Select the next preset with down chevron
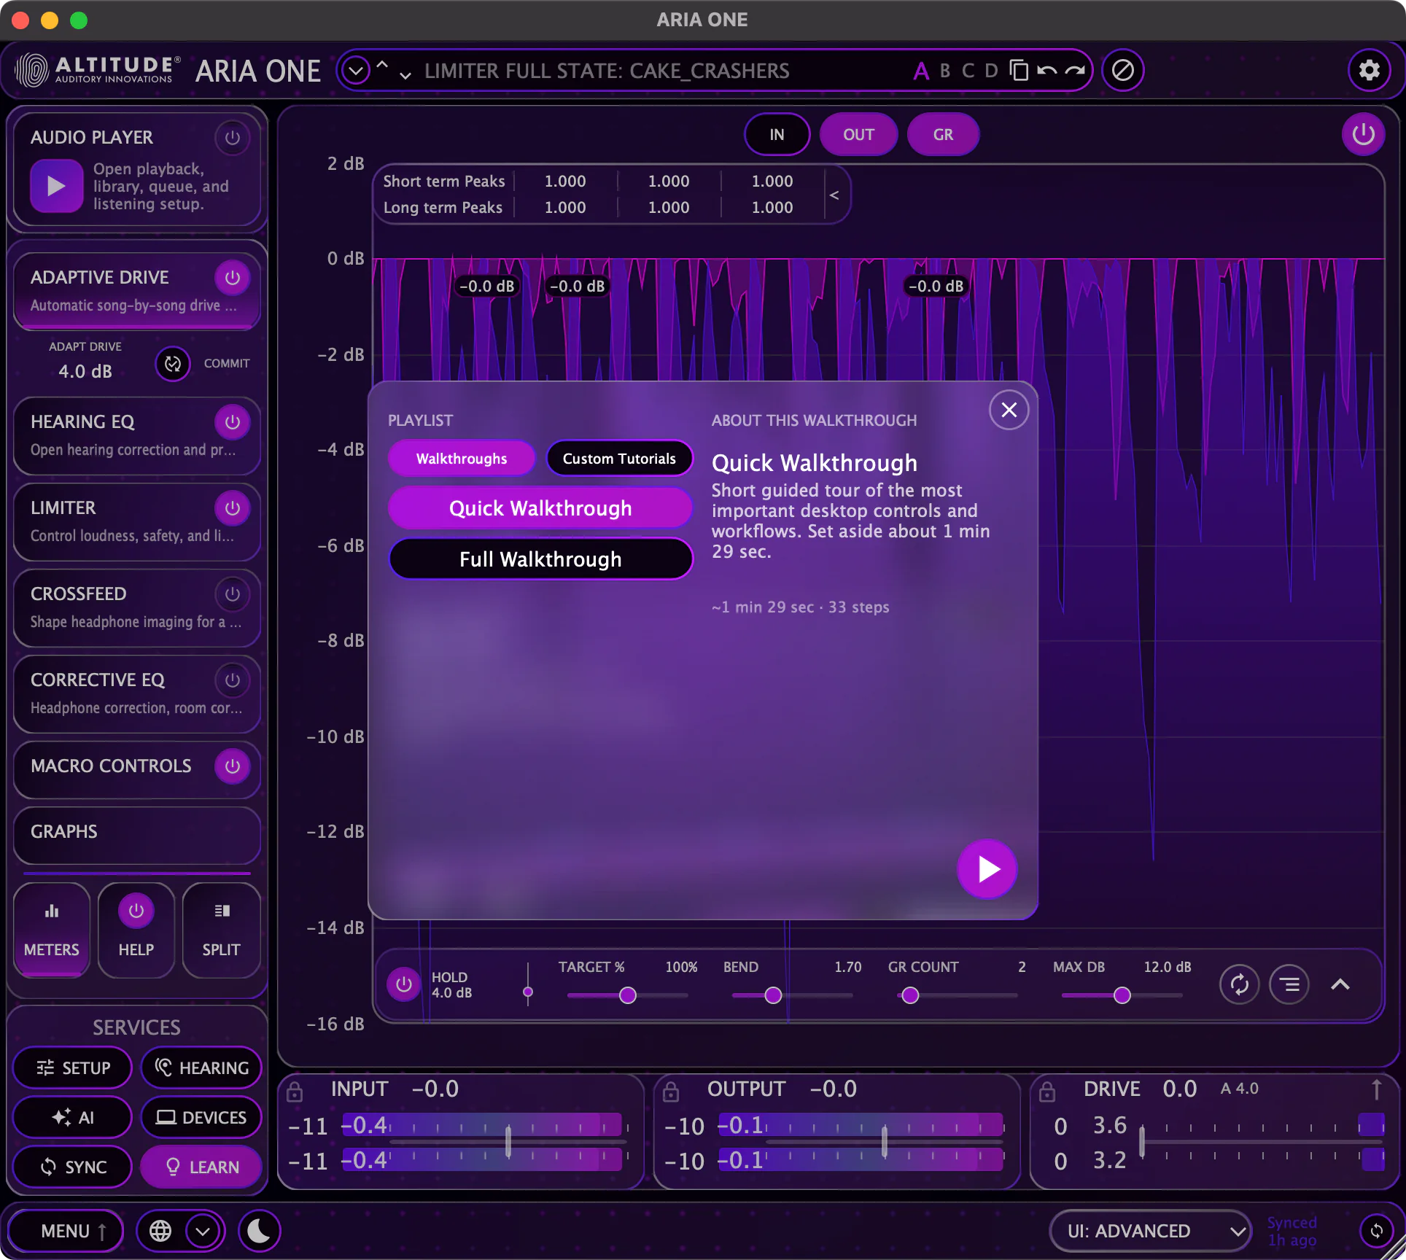The height and width of the screenshot is (1260, 1406). click(405, 76)
